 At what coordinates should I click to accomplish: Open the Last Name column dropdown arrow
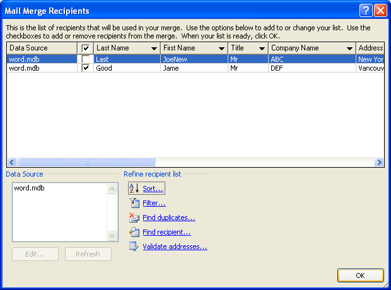pyautogui.click(x=154, y=49)
